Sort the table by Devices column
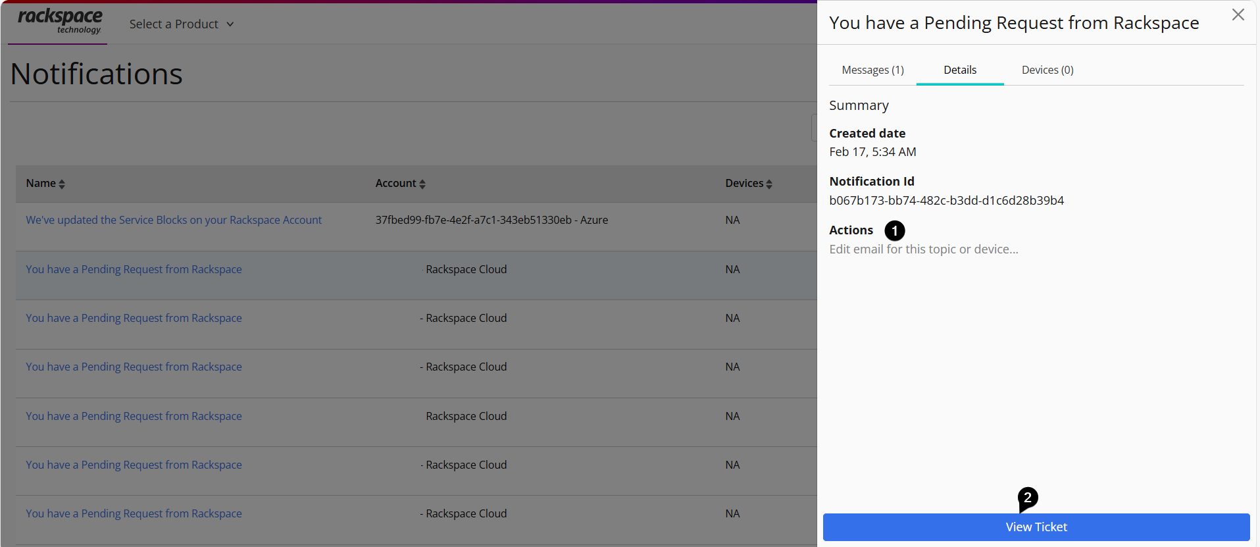 click(x=749, y=184)
